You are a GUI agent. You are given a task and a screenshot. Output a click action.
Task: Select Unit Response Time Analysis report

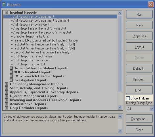click(33, 56)
